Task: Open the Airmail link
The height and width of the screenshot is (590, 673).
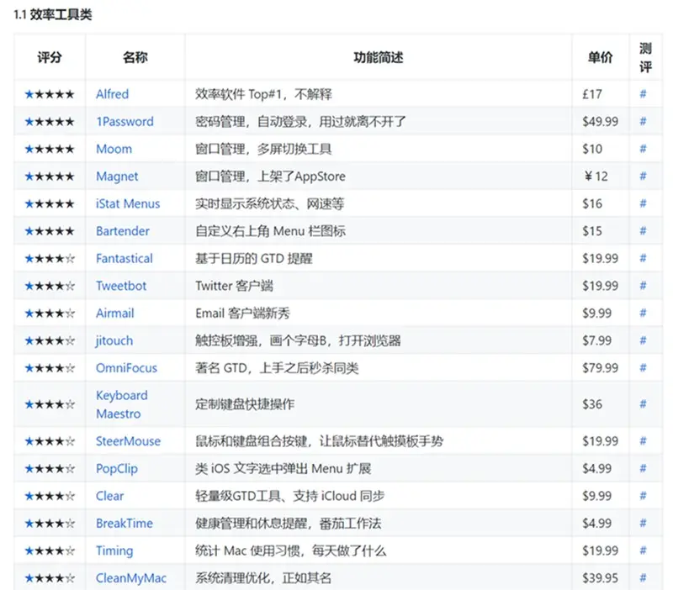Action: click(114, 313)
